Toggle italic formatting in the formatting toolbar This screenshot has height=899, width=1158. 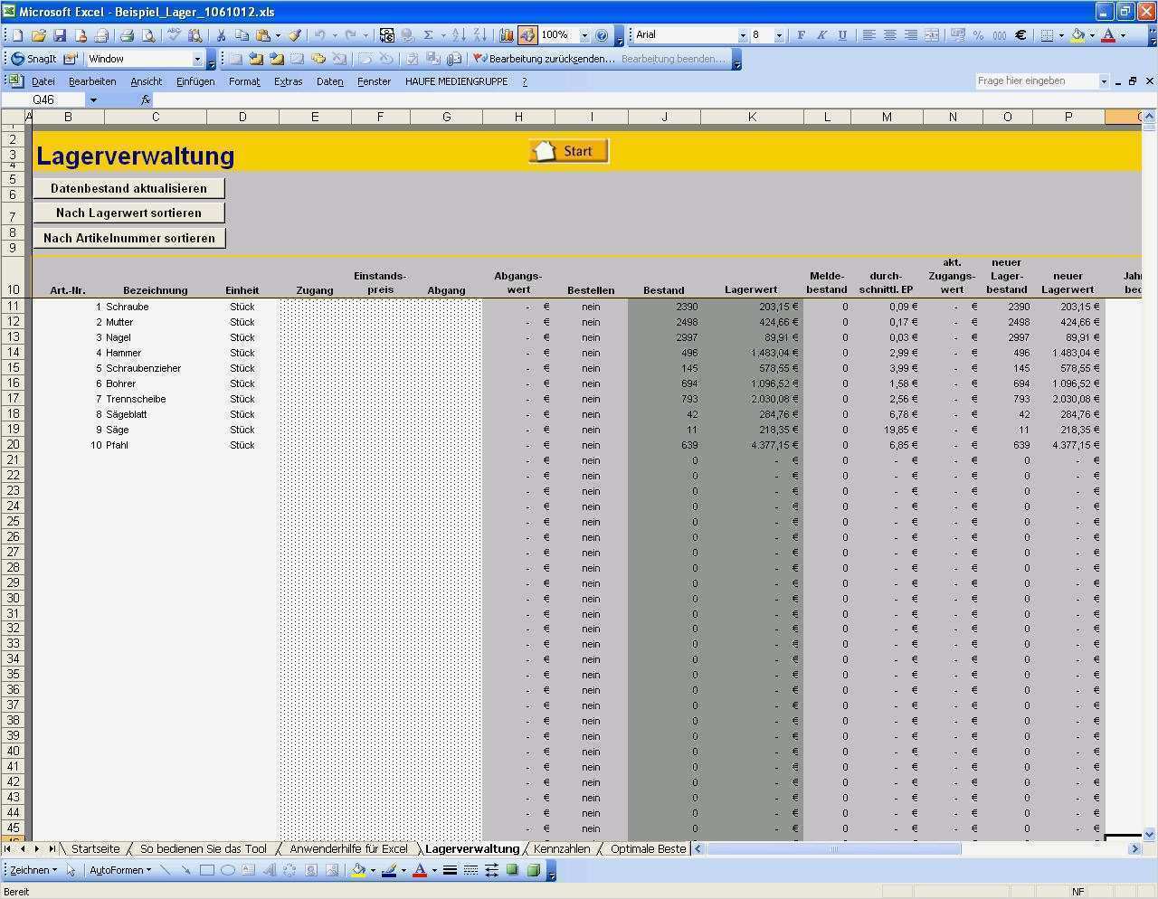pos(821,34)
